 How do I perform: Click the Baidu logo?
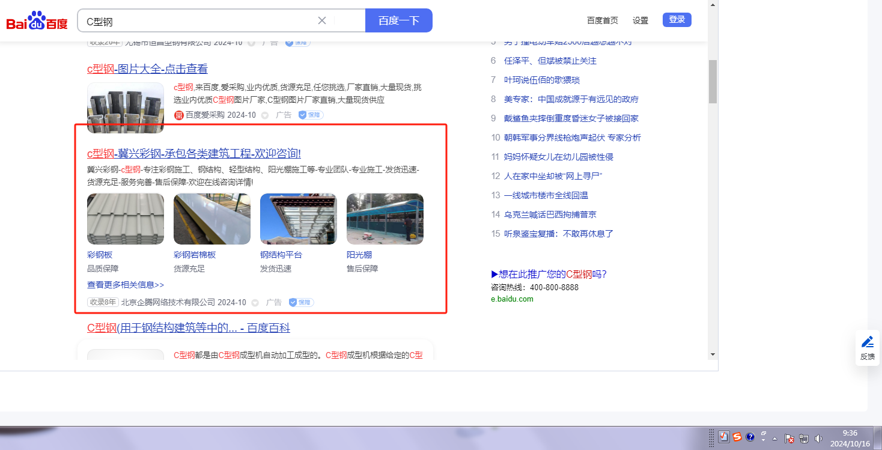pyautogui.click(x=37, y=22)
